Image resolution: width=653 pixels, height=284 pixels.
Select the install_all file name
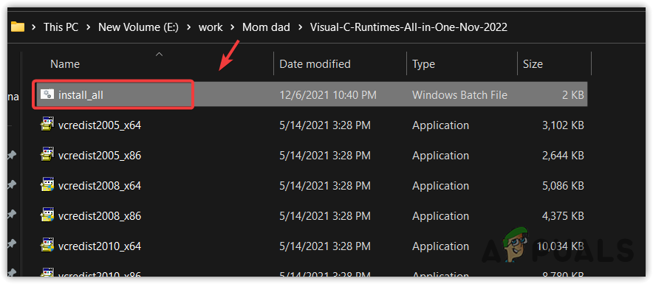pos(81,95)
